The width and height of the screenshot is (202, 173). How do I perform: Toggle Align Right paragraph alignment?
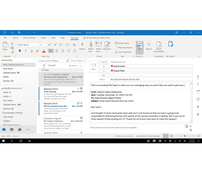coord(63,51)
